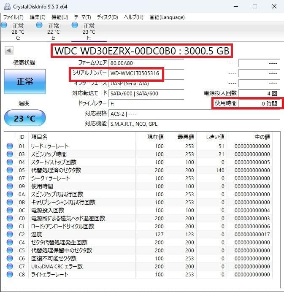The width and height of the screenshot is (284, 292).
Task: Select the ライトエラーレート attribute name
Action: (x=49, y=274)
